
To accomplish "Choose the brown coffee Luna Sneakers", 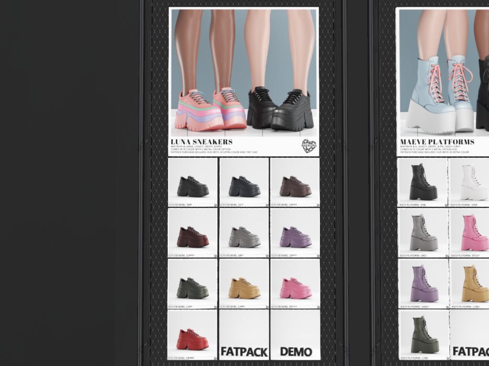I will pos(295,183).
